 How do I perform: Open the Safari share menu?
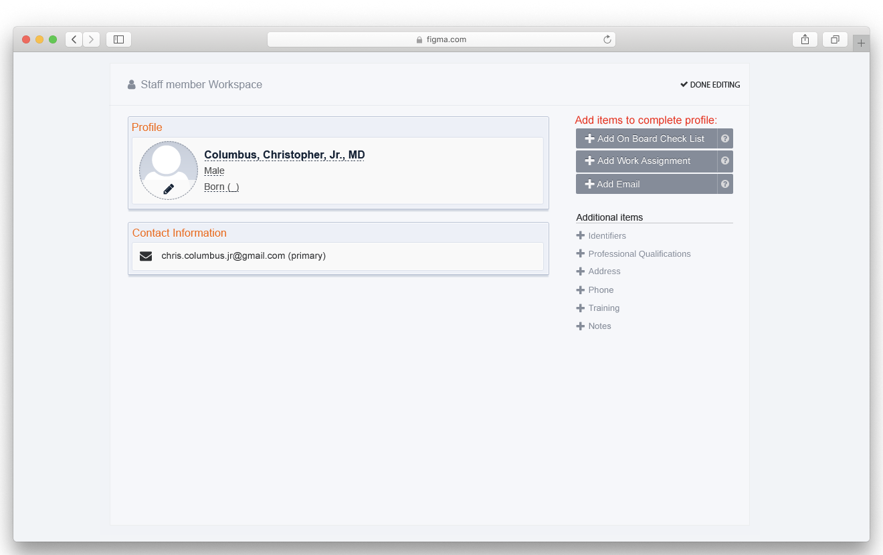[x=805, y=39]
